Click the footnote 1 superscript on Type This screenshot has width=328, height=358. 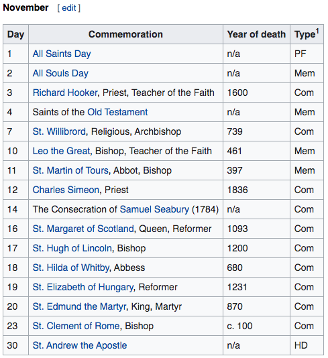tap(317, 31)
